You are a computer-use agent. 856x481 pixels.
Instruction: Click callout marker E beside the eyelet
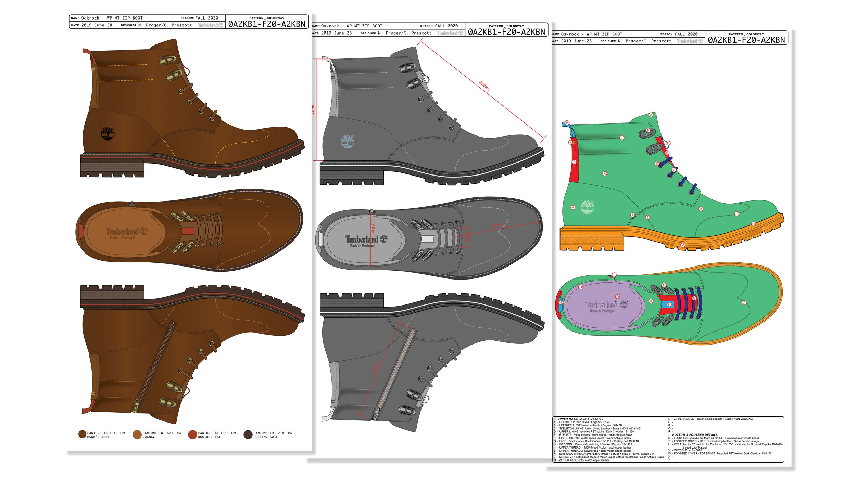point(657,164)
